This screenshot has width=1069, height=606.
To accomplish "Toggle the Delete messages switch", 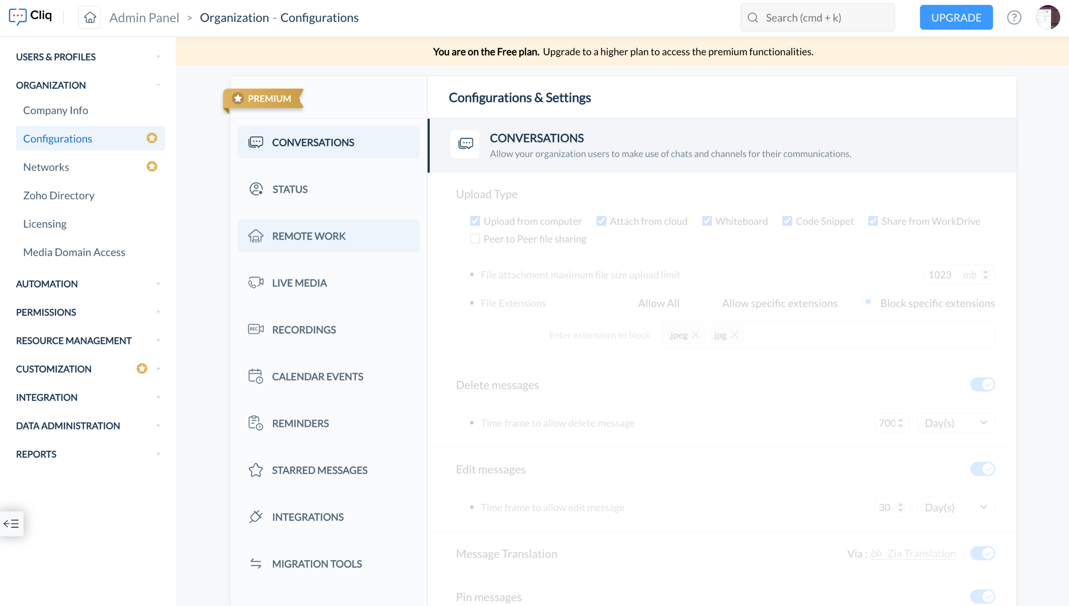I will click(x=982, y=385).
